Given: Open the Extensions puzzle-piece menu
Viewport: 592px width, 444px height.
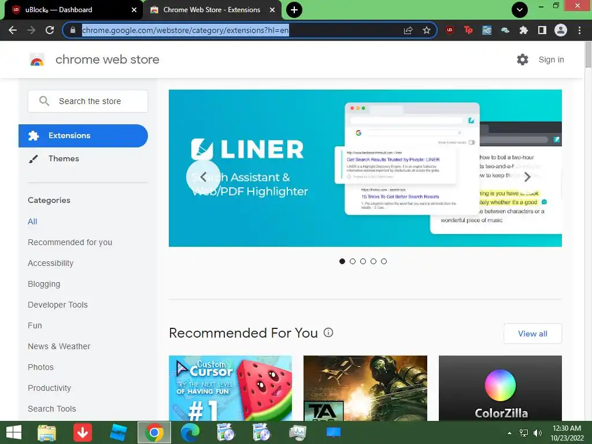Looking at the screenshot, I should (524, 30).
